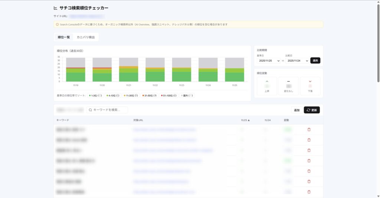Click the 11/25 bar in the chart
The width and height of the screenshot is (380, 198).
[235, 70]
